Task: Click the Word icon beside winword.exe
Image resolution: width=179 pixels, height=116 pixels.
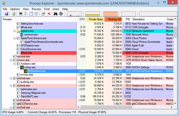Action: (22, 35)
